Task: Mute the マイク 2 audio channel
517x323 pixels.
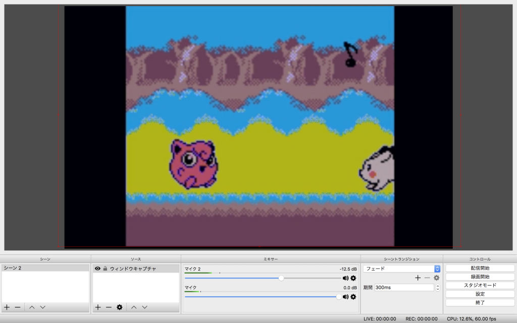Action: [345, 278]
